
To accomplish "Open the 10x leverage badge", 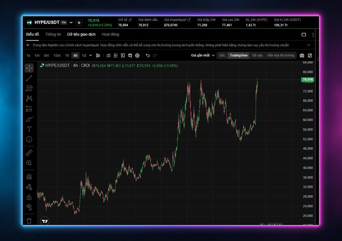I will tap(64, 23).
